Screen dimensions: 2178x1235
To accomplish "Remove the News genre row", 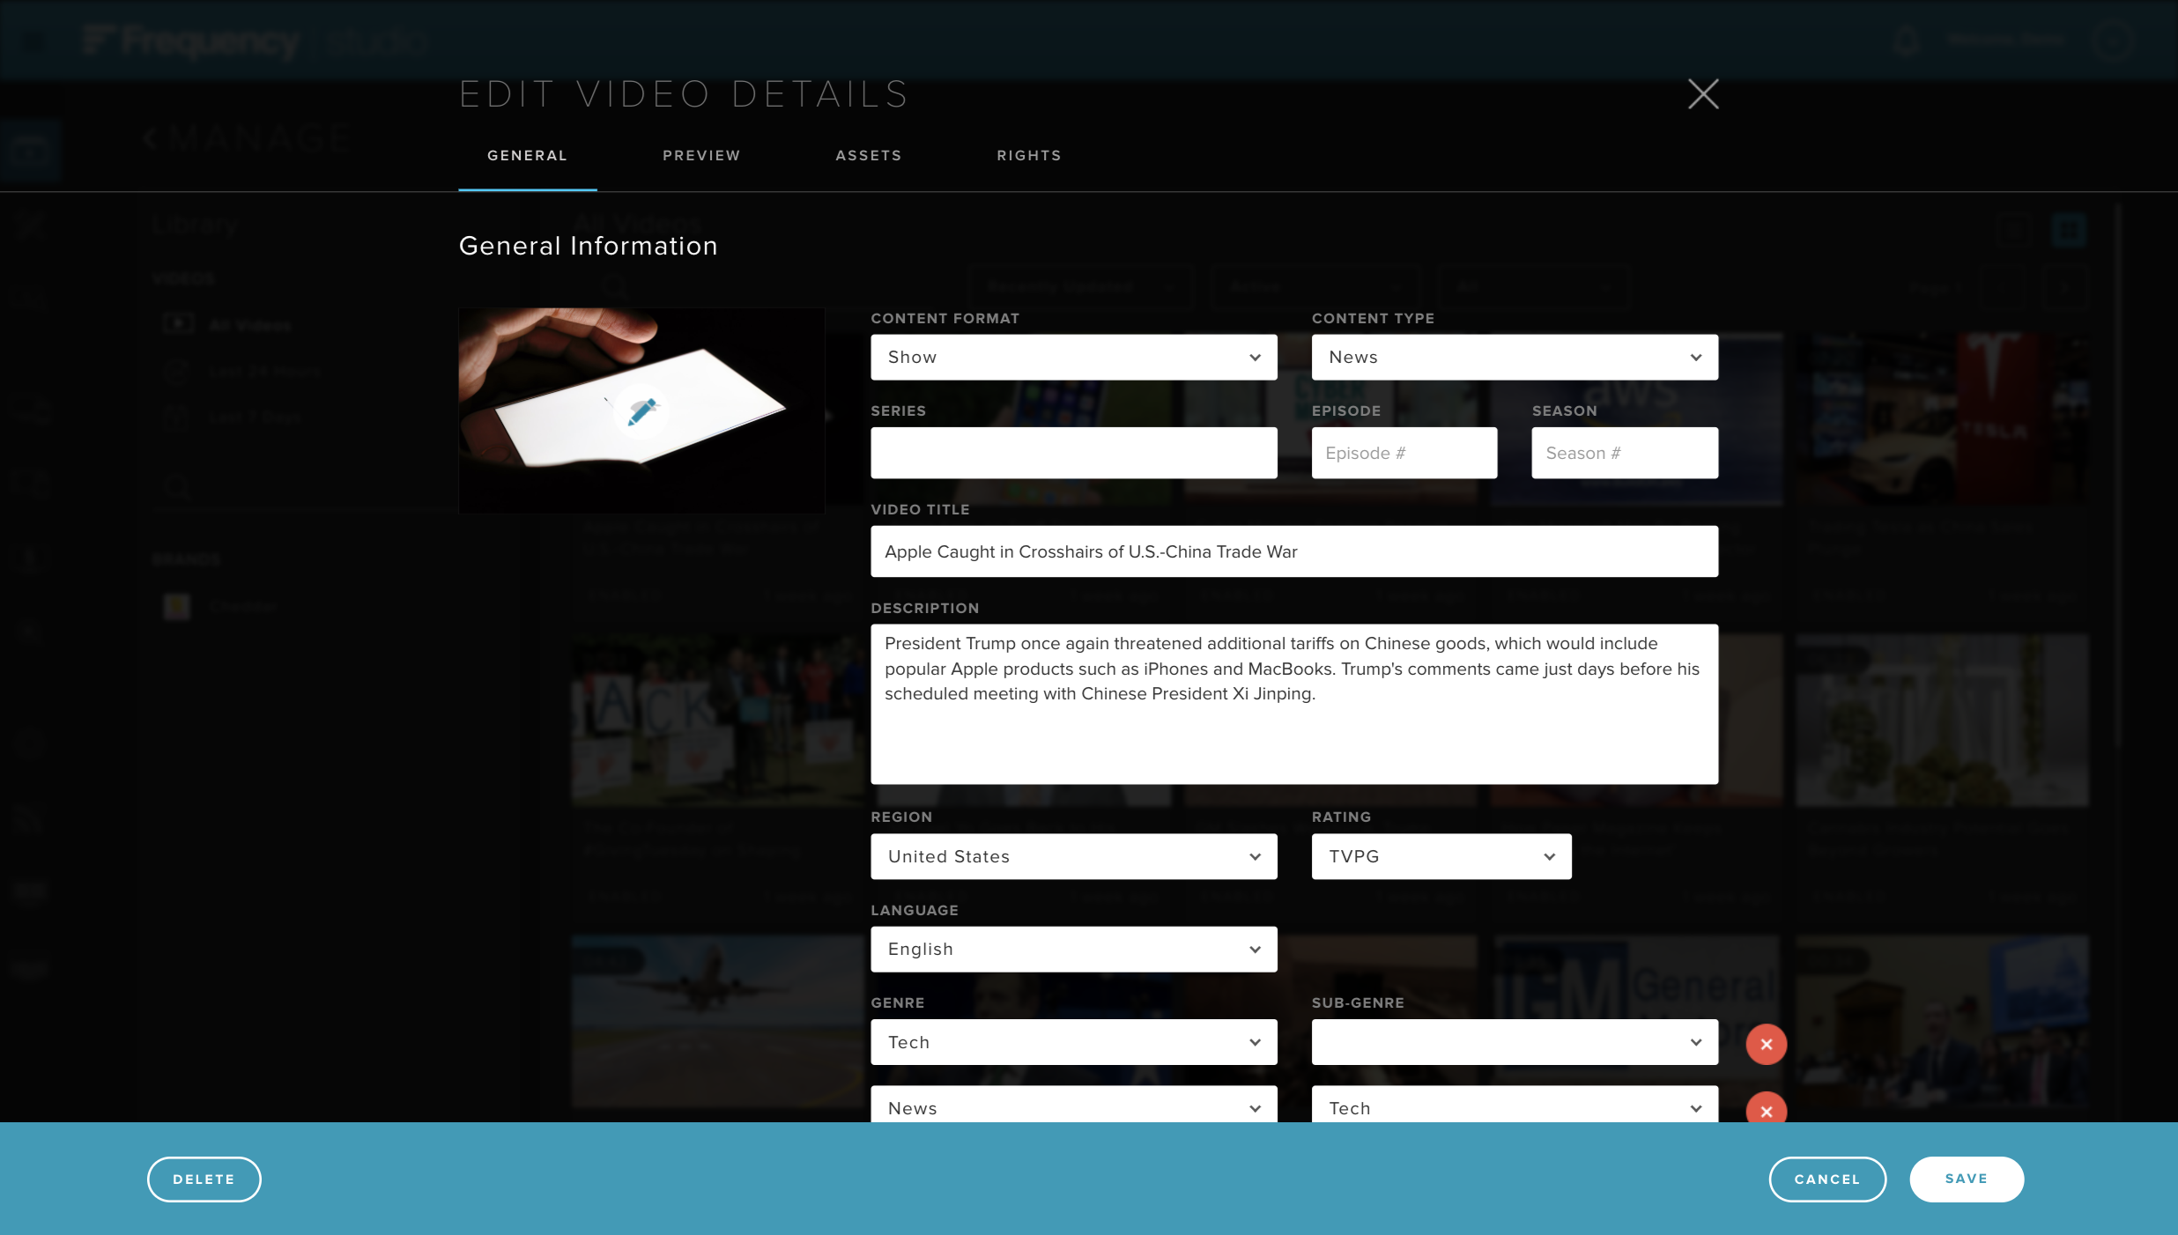I will click(x=1766, y=1108).
